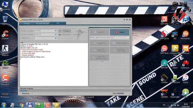Open the UMT QcFire desktop shortcut
This screenshot has height=108, width=193.
[x=164, y=35]
